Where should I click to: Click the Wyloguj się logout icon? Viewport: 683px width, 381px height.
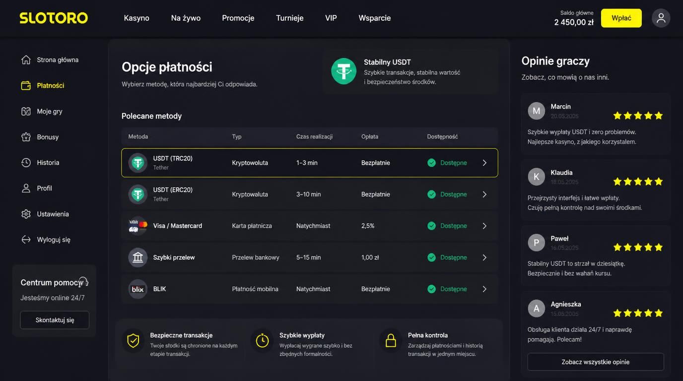coord(26,240)
